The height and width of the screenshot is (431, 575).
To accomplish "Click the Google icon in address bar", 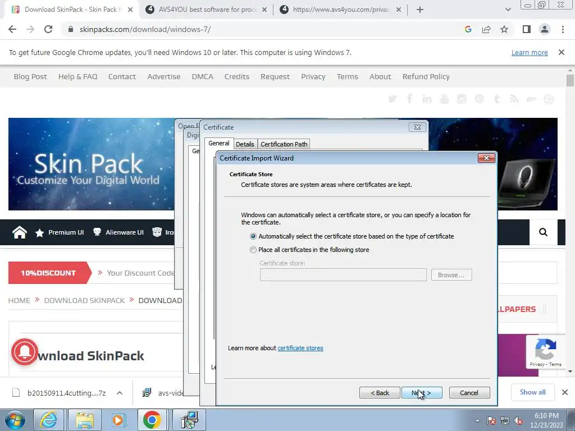I will (x=468, y=29).
